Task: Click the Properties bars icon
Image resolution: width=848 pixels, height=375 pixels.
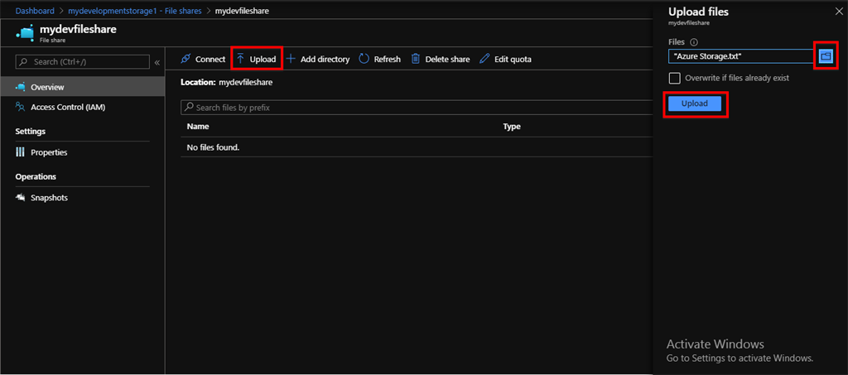Action: (x=21, y=152)
